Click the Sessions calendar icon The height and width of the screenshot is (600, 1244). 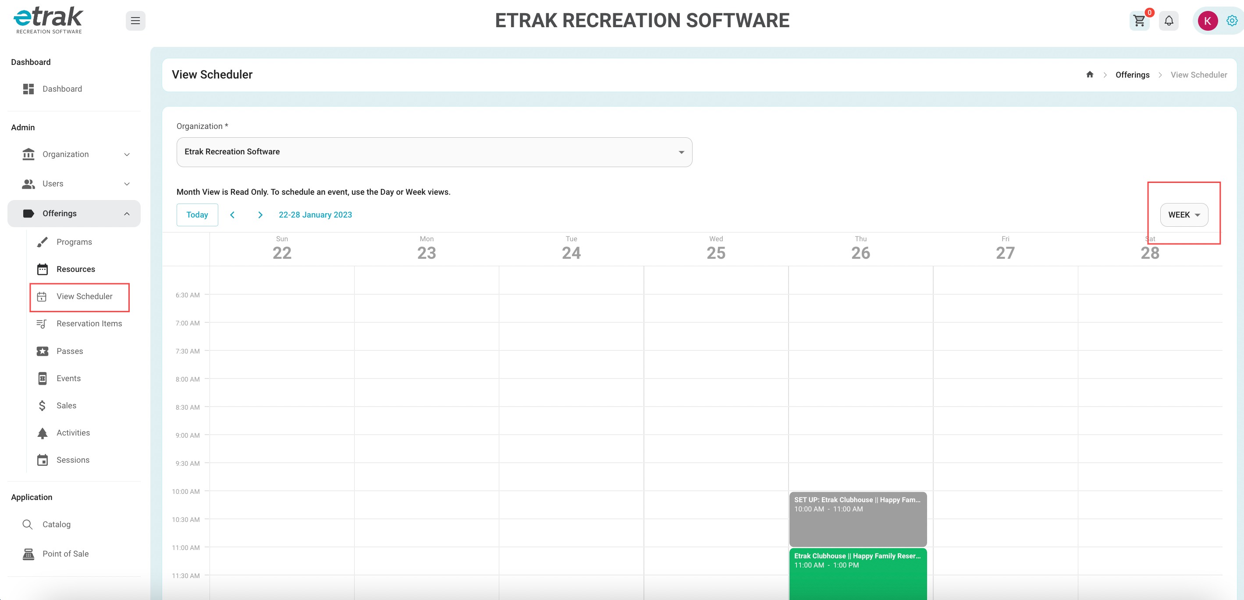pyautogui.click(x=43, y=460)
